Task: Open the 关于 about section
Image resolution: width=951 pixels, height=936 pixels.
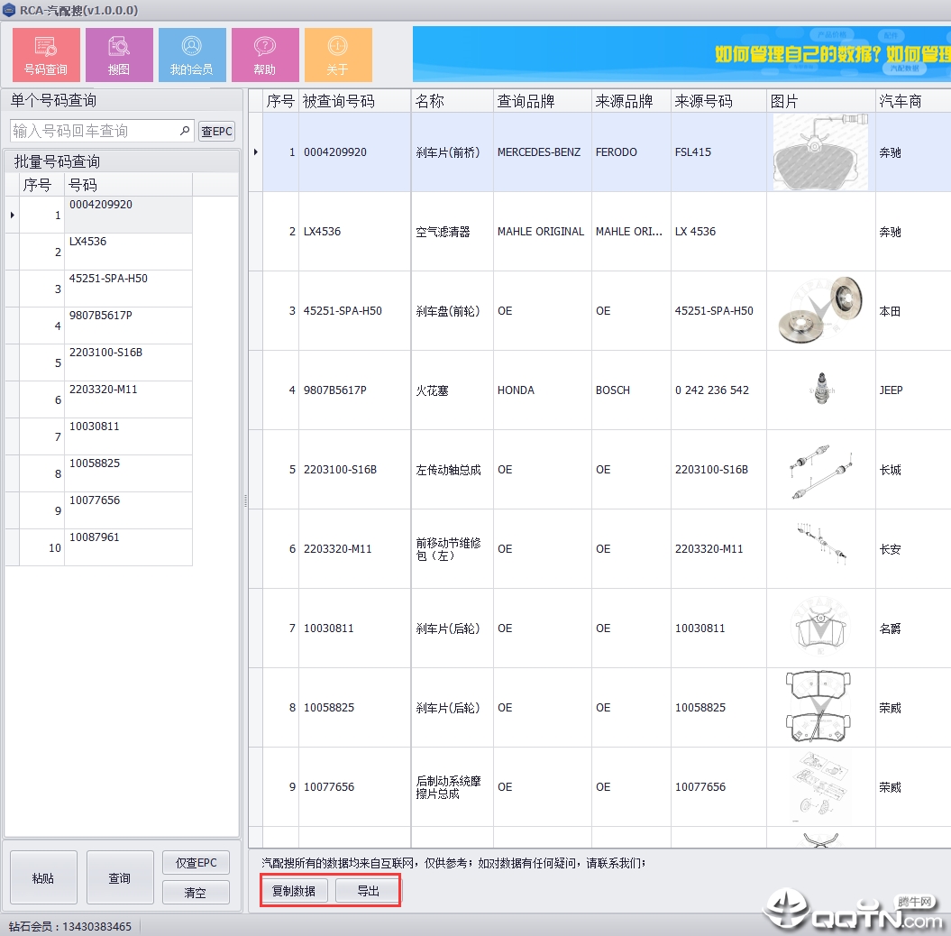Action: (x=338, y=55)
